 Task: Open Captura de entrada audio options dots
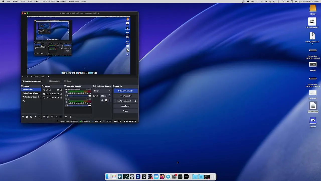66,92
